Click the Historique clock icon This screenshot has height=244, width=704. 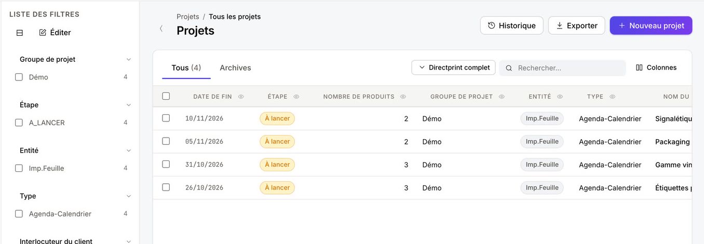491,25
